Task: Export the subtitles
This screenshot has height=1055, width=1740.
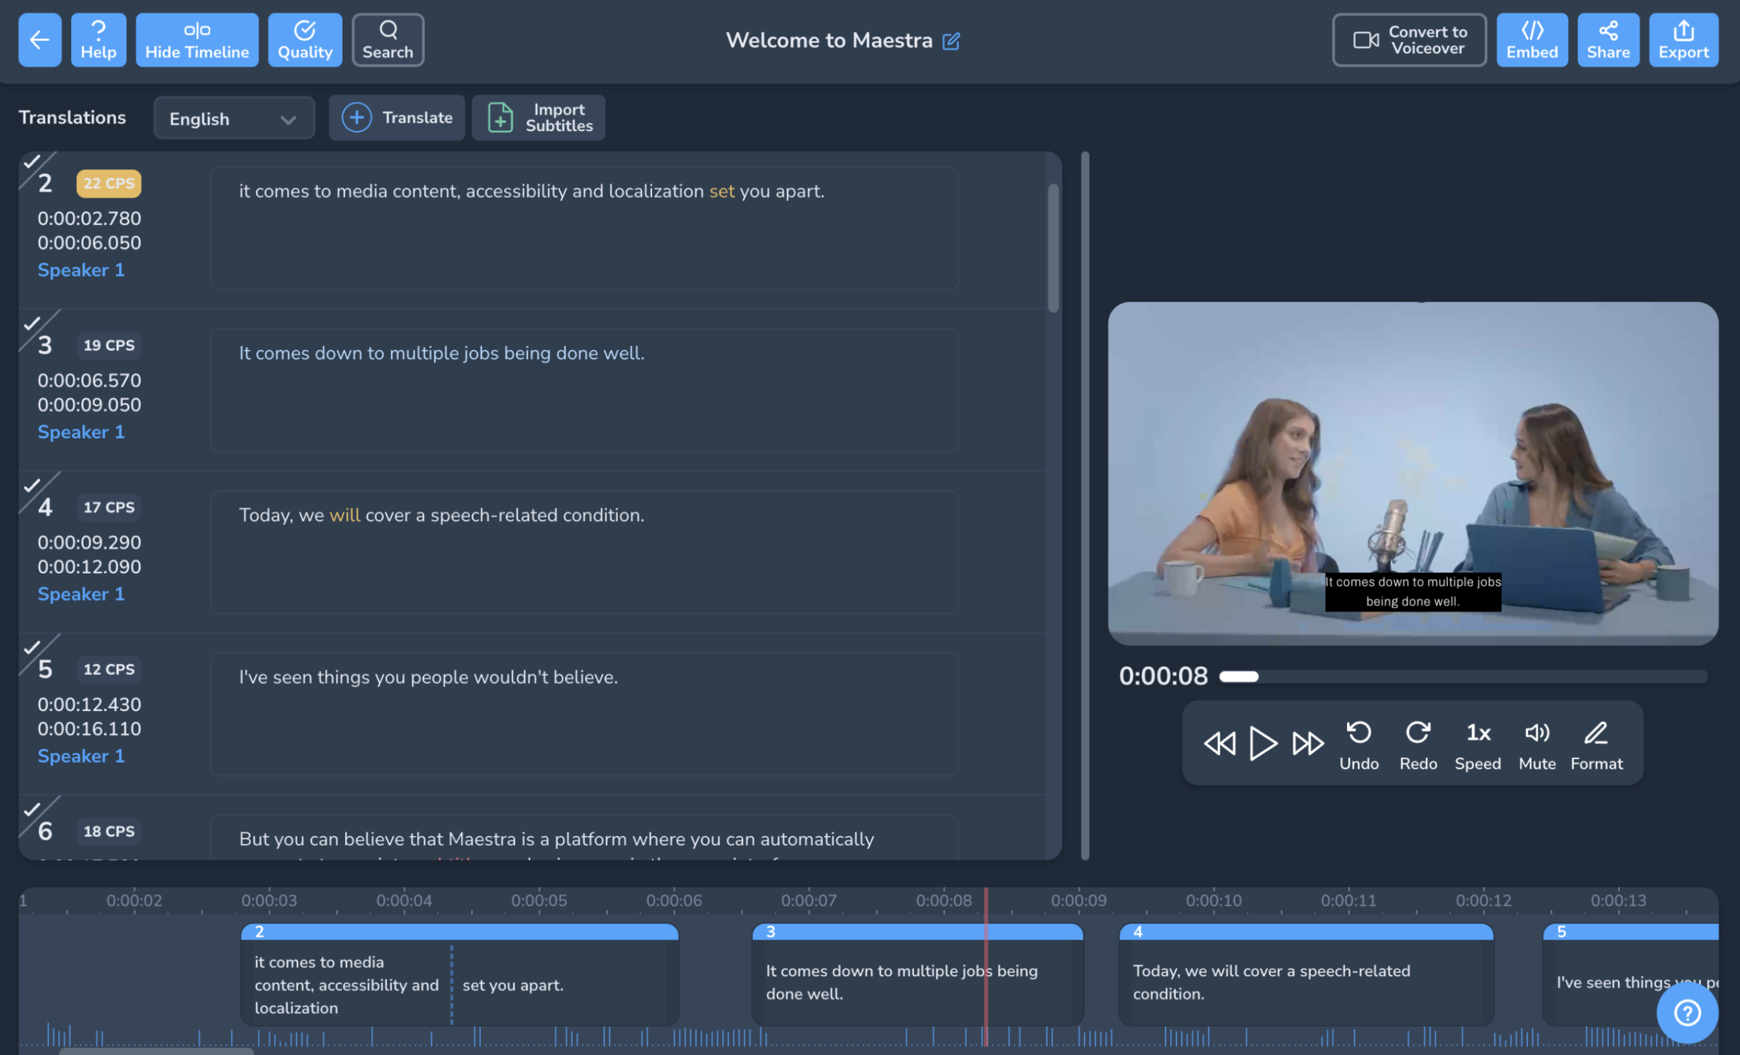Action: click(1684, 39)
